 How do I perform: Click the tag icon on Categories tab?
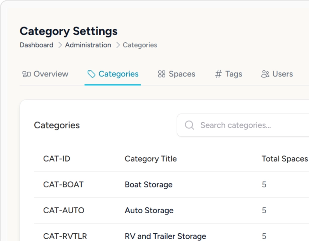click(91, 74)
